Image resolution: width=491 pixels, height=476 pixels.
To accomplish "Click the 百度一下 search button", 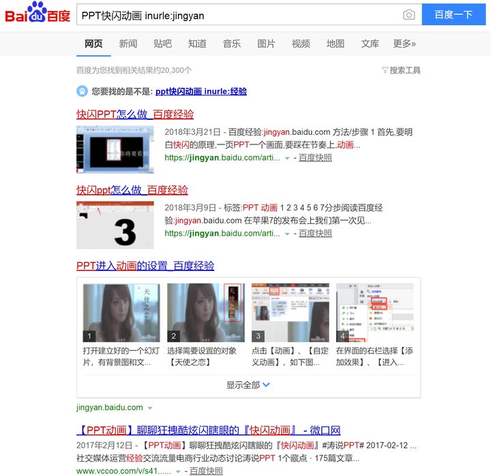I will pos(453,15).
